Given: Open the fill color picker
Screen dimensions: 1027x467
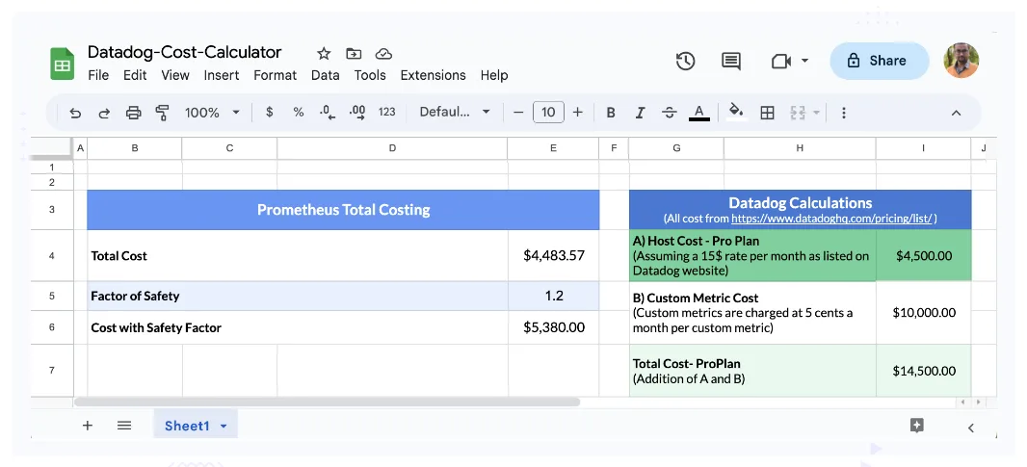Looking at the screenshot, I should click(736, 112).
